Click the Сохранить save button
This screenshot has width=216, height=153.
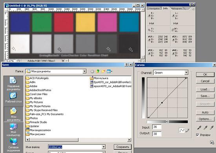click(123, 147)
